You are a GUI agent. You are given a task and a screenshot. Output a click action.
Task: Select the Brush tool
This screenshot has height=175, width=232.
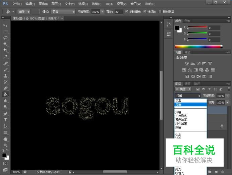[x=5, y=69]
